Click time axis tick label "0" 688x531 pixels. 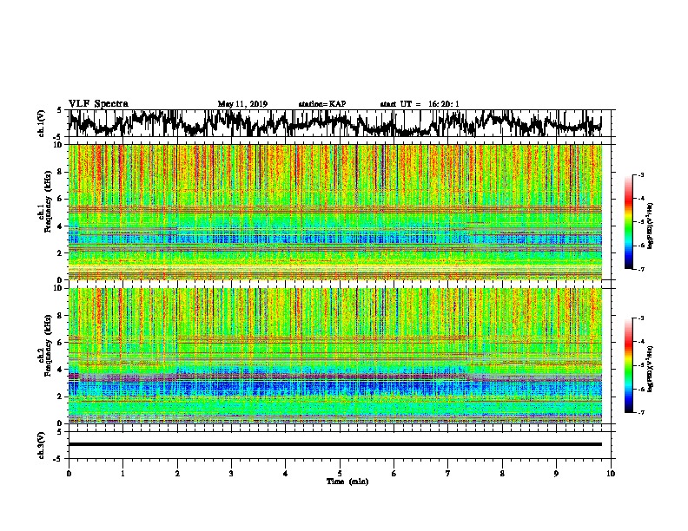tap(69, 474)
